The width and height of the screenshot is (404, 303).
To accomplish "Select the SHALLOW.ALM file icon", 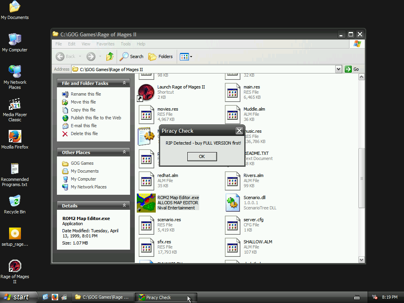I will (232, 247).
